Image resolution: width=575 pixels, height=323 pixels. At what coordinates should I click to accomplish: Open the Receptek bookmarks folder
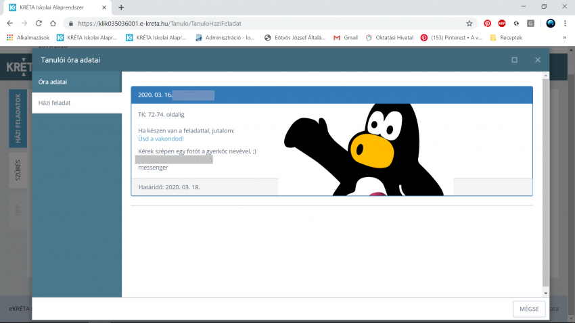click(x=506, y=38)
